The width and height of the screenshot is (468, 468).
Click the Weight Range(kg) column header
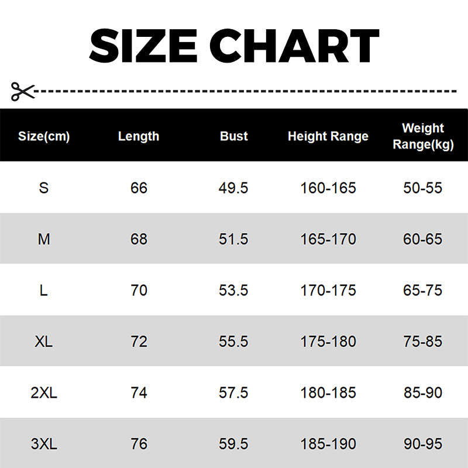tap(423, 136)
